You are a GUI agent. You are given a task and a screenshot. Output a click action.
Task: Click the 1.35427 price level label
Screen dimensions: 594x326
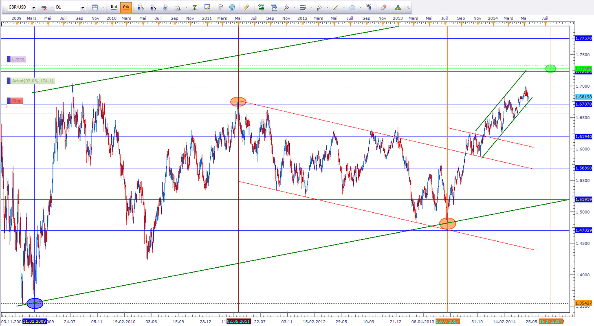pyautogui.click(x=583, y=303)
